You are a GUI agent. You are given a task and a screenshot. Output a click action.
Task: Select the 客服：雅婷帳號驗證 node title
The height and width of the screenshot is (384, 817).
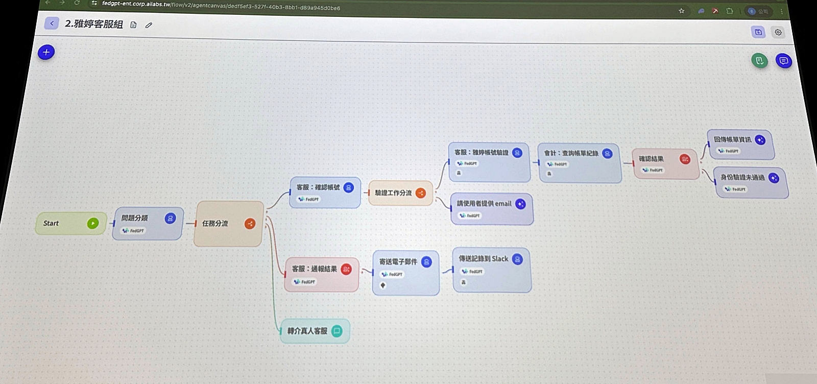tap(482, 152)
